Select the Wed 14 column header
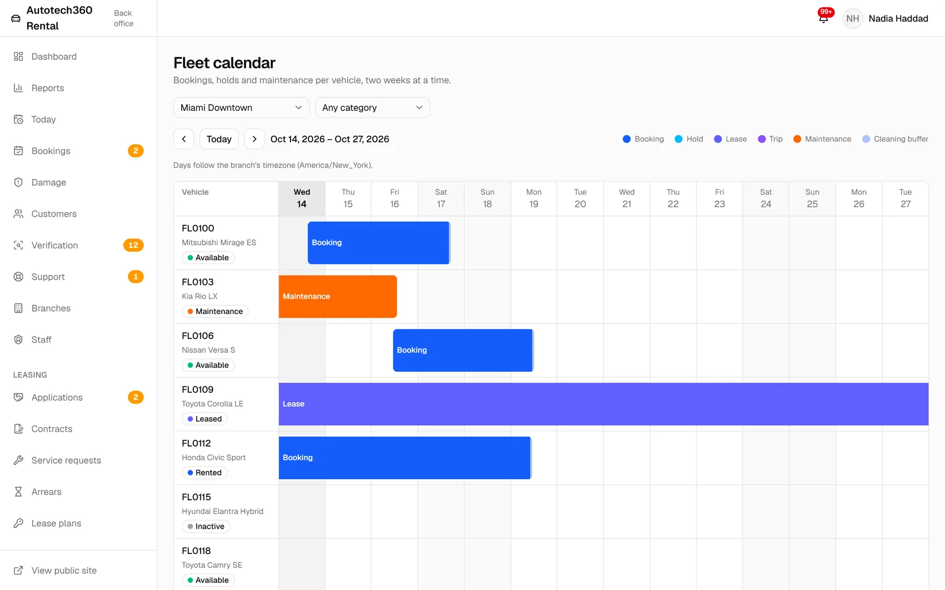Viewport: 945px width, 590px height. 302,198
